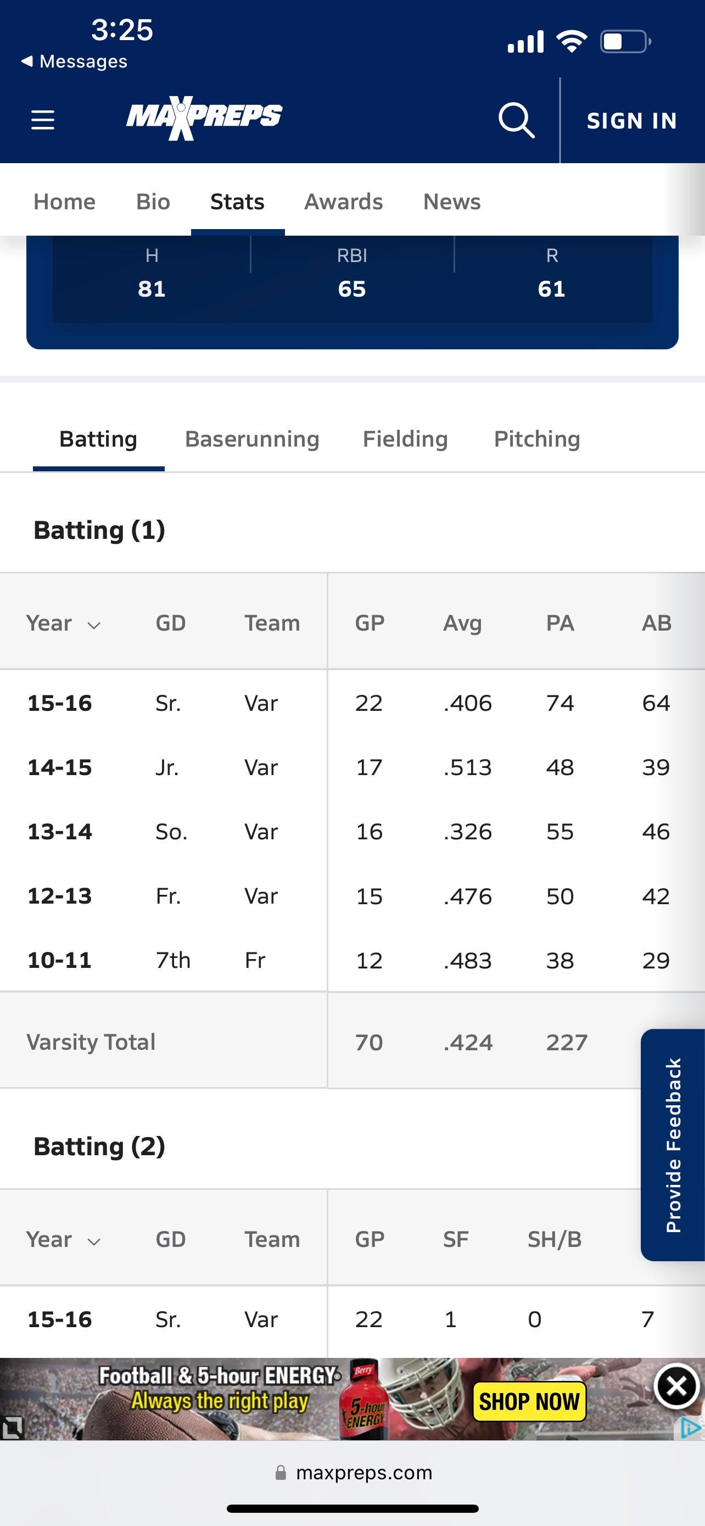The width and height of the screenshot is (705, 1526).
Task: Show the Fielding stats tab
Action: pyautogui.click(x=405, y=439)
